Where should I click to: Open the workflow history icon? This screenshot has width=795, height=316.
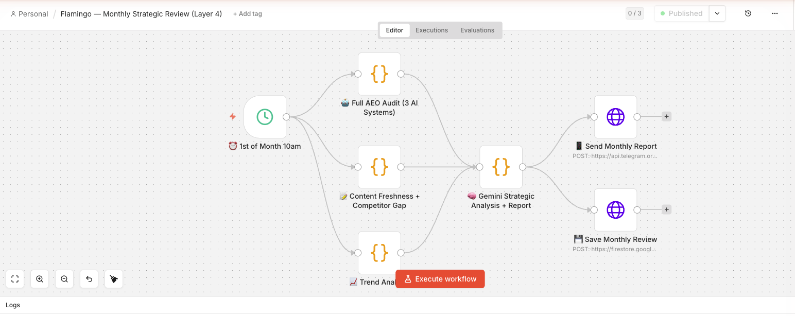tap(748, 13)
